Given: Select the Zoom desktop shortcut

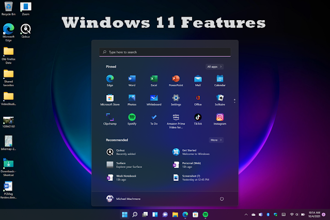Looking at the screenshot, I should click(x=26, y=9).
